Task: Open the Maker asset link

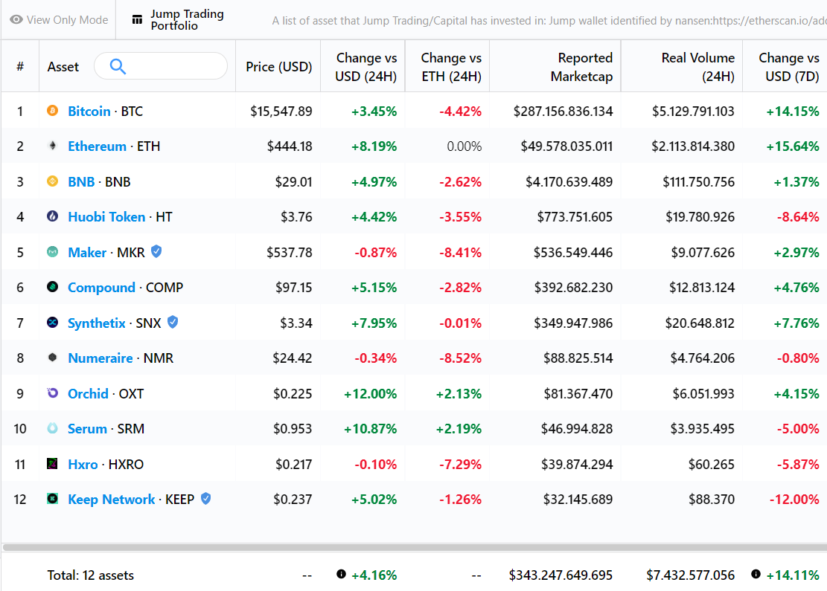Action: (x=87, y=252)
